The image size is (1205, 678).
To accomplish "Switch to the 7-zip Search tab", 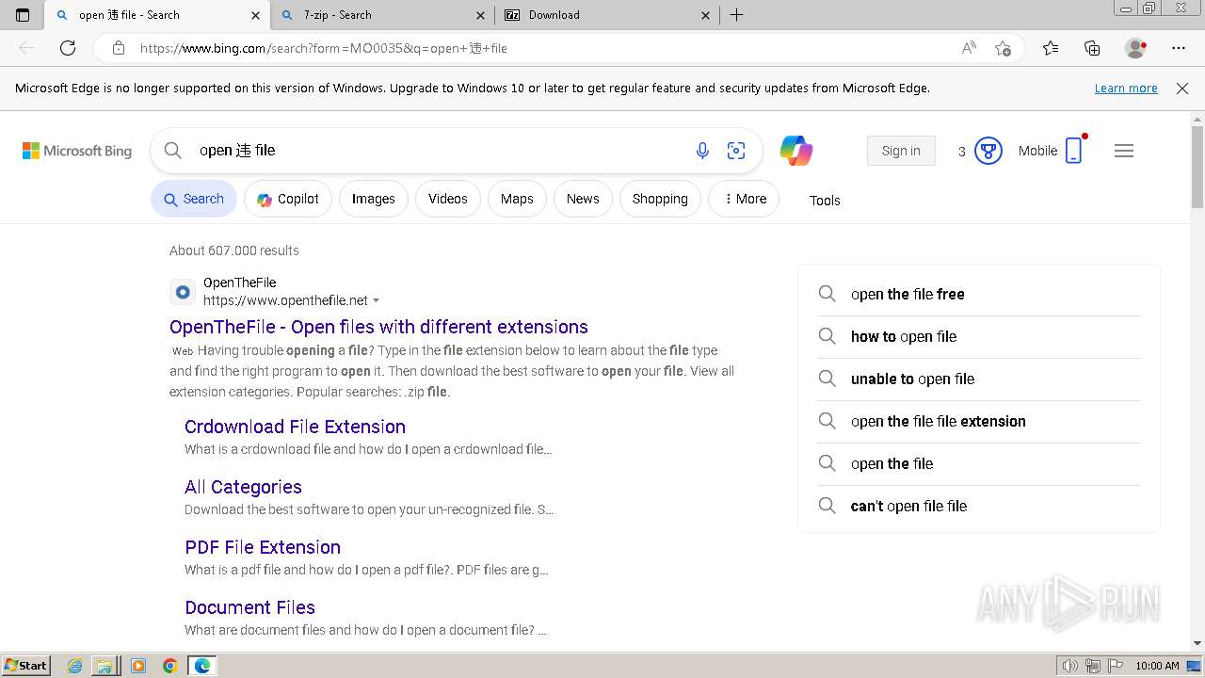I will click(x=384, y=15).
